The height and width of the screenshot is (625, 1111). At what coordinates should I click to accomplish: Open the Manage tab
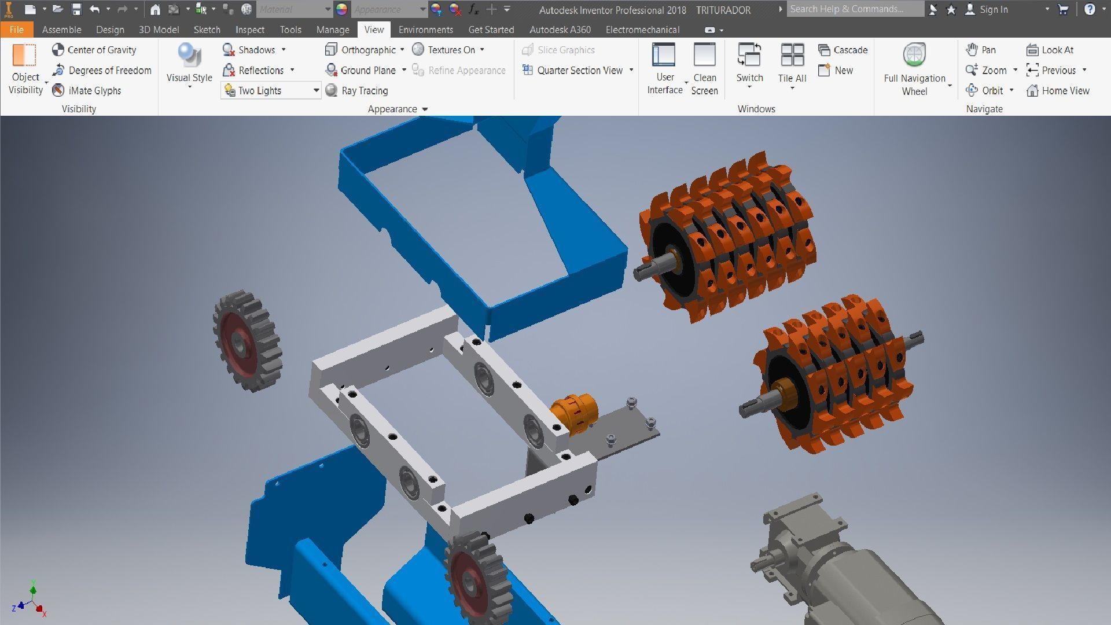[333, 30]
